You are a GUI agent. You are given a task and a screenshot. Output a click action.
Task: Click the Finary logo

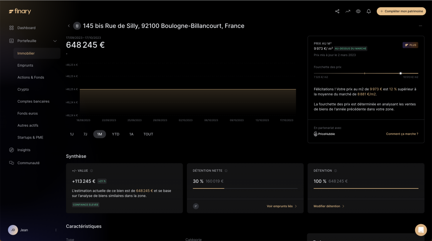[20, 11]
